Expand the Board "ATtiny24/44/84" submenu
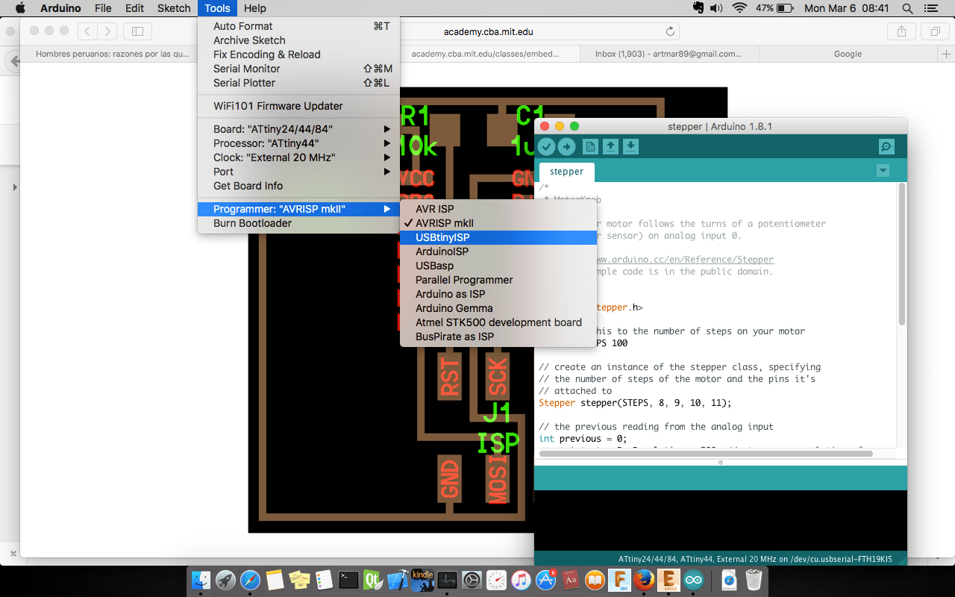This screenshot has height=597, width=955. pos(298,129)
